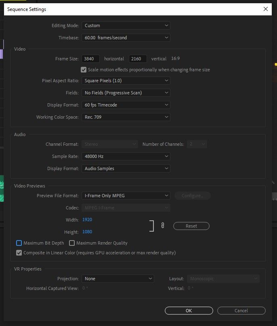Open the Working Color Space dropdown
This screenshot has height=326, width=277.
tap(126, 117)
